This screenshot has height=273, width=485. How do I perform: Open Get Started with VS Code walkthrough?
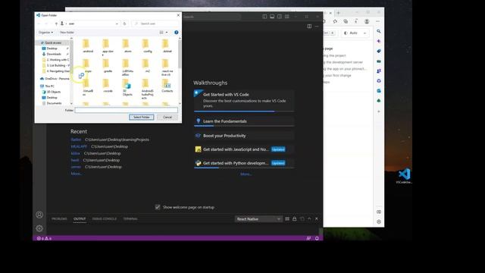point(244,100)
